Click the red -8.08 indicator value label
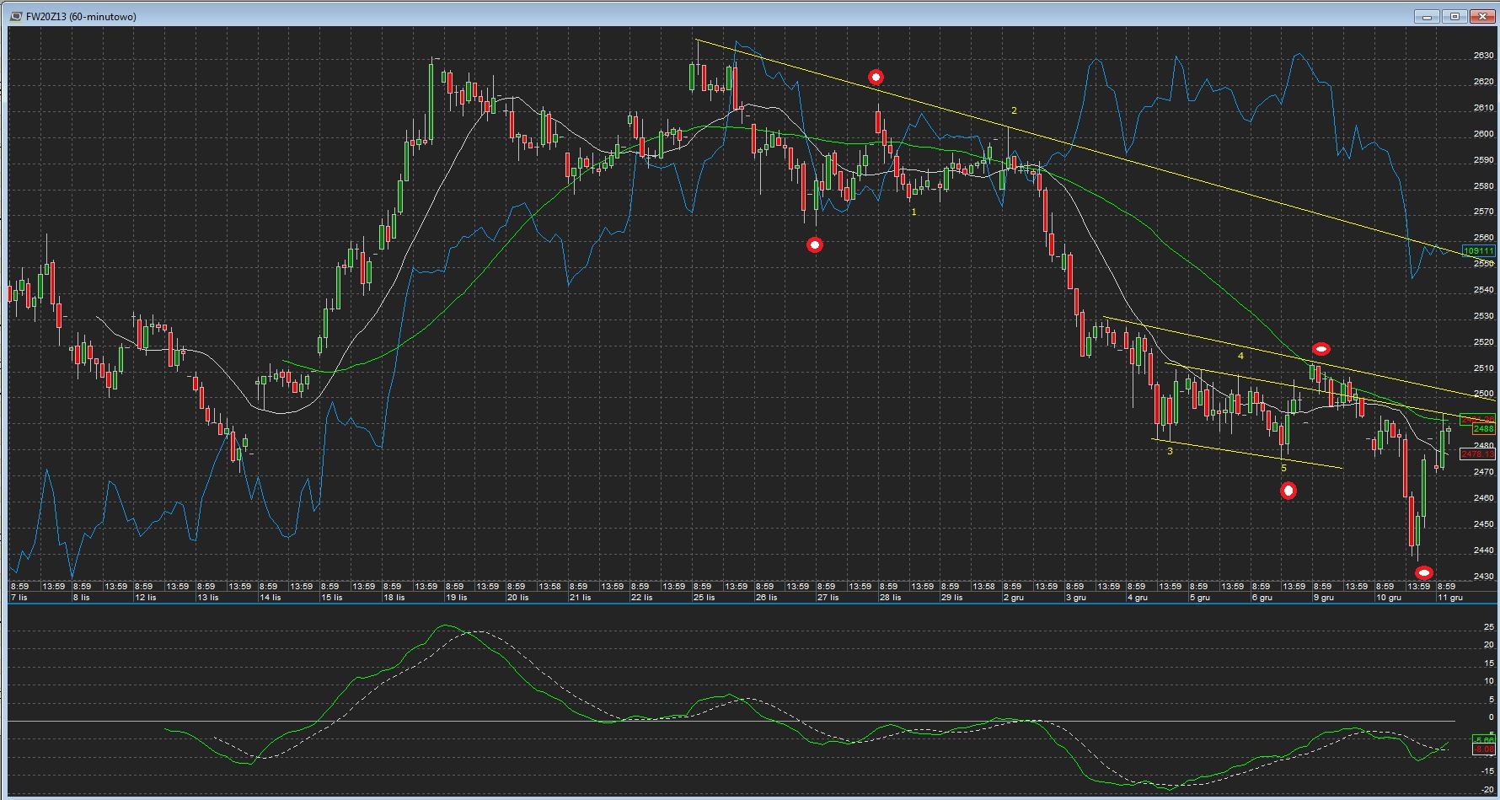Image resolution: width=1500 pixels, height=800 pixels. click(1482, 749)
